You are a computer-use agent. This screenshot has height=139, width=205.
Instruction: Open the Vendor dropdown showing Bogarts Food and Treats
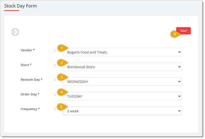point(122,52)
